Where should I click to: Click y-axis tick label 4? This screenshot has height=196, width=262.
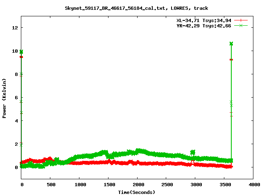coord(16,121)
